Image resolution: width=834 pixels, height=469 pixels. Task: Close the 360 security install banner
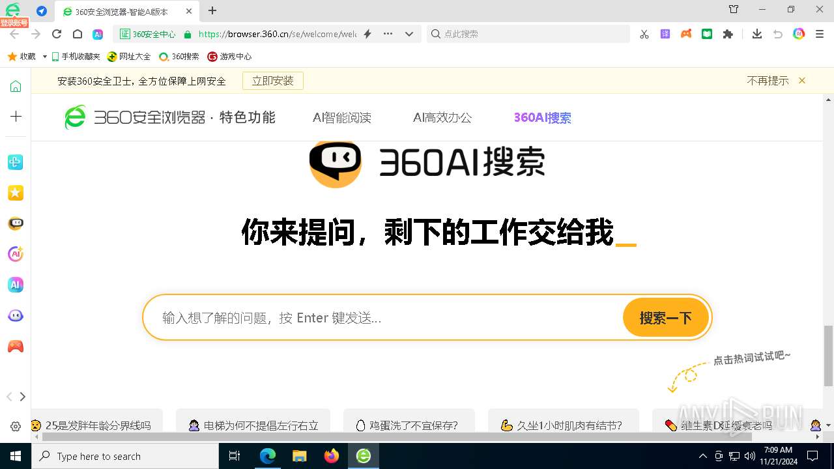[x=802, y=81]
